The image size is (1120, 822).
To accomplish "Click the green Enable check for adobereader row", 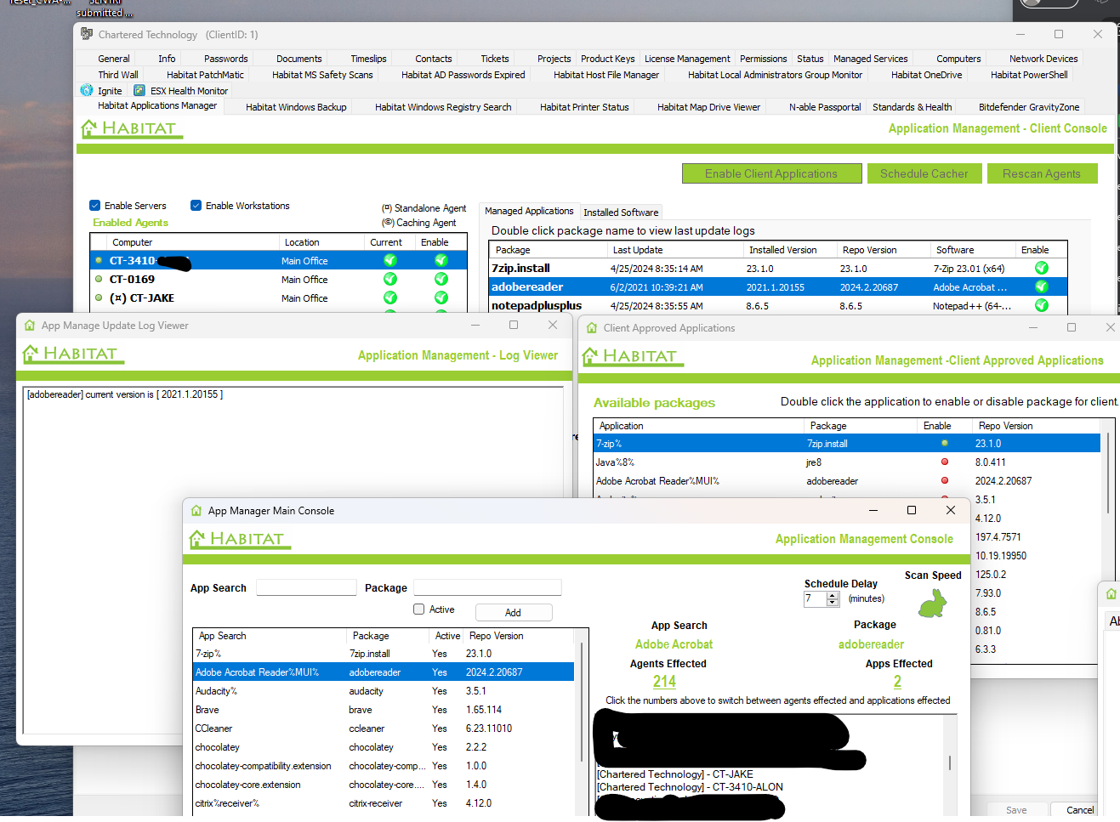I will [x=1041, y=286].
